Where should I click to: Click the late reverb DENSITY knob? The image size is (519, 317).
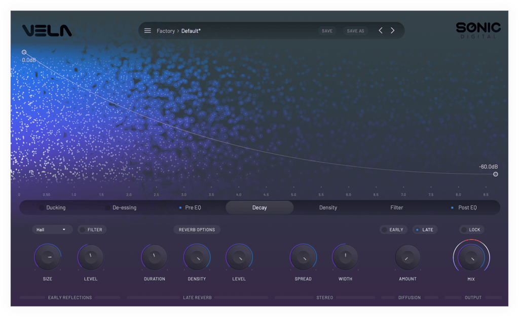point(197,257)
